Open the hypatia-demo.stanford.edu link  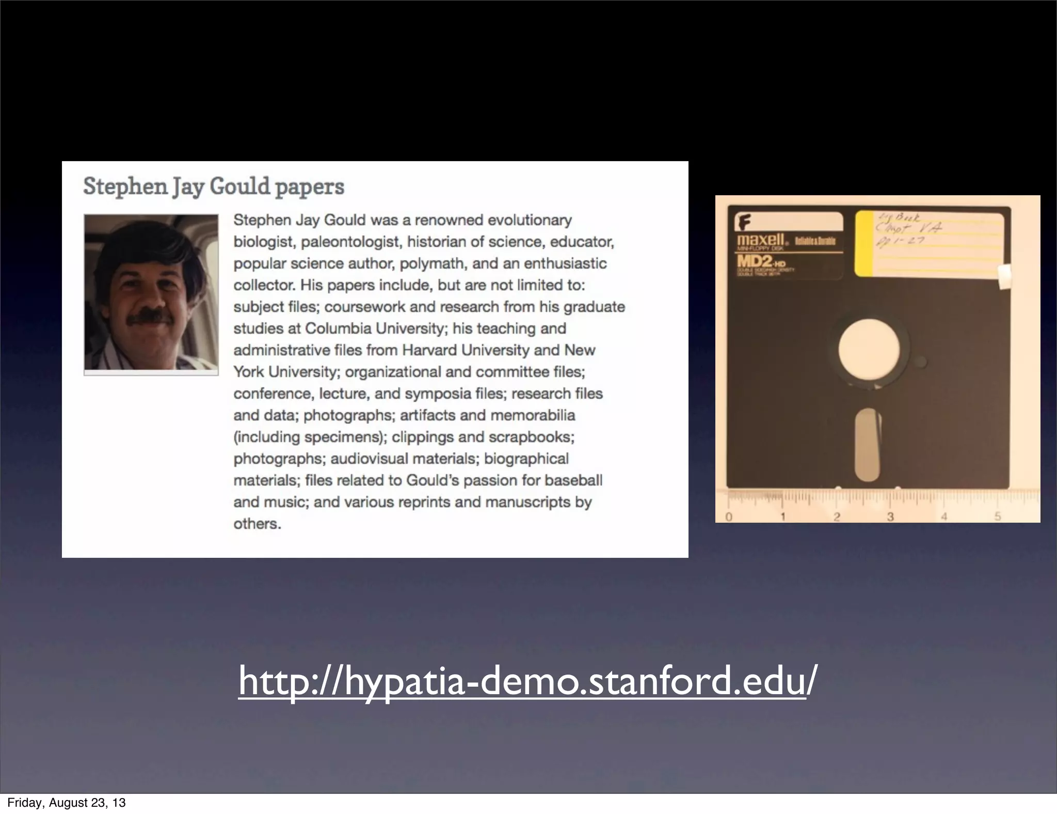click(527, 682)
